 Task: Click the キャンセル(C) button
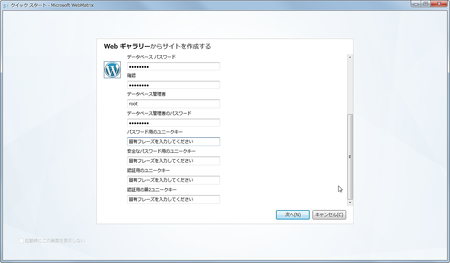click(329, 214)
